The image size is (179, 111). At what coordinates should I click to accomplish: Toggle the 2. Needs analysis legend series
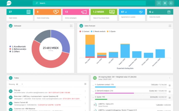click(x=98, y=31)
